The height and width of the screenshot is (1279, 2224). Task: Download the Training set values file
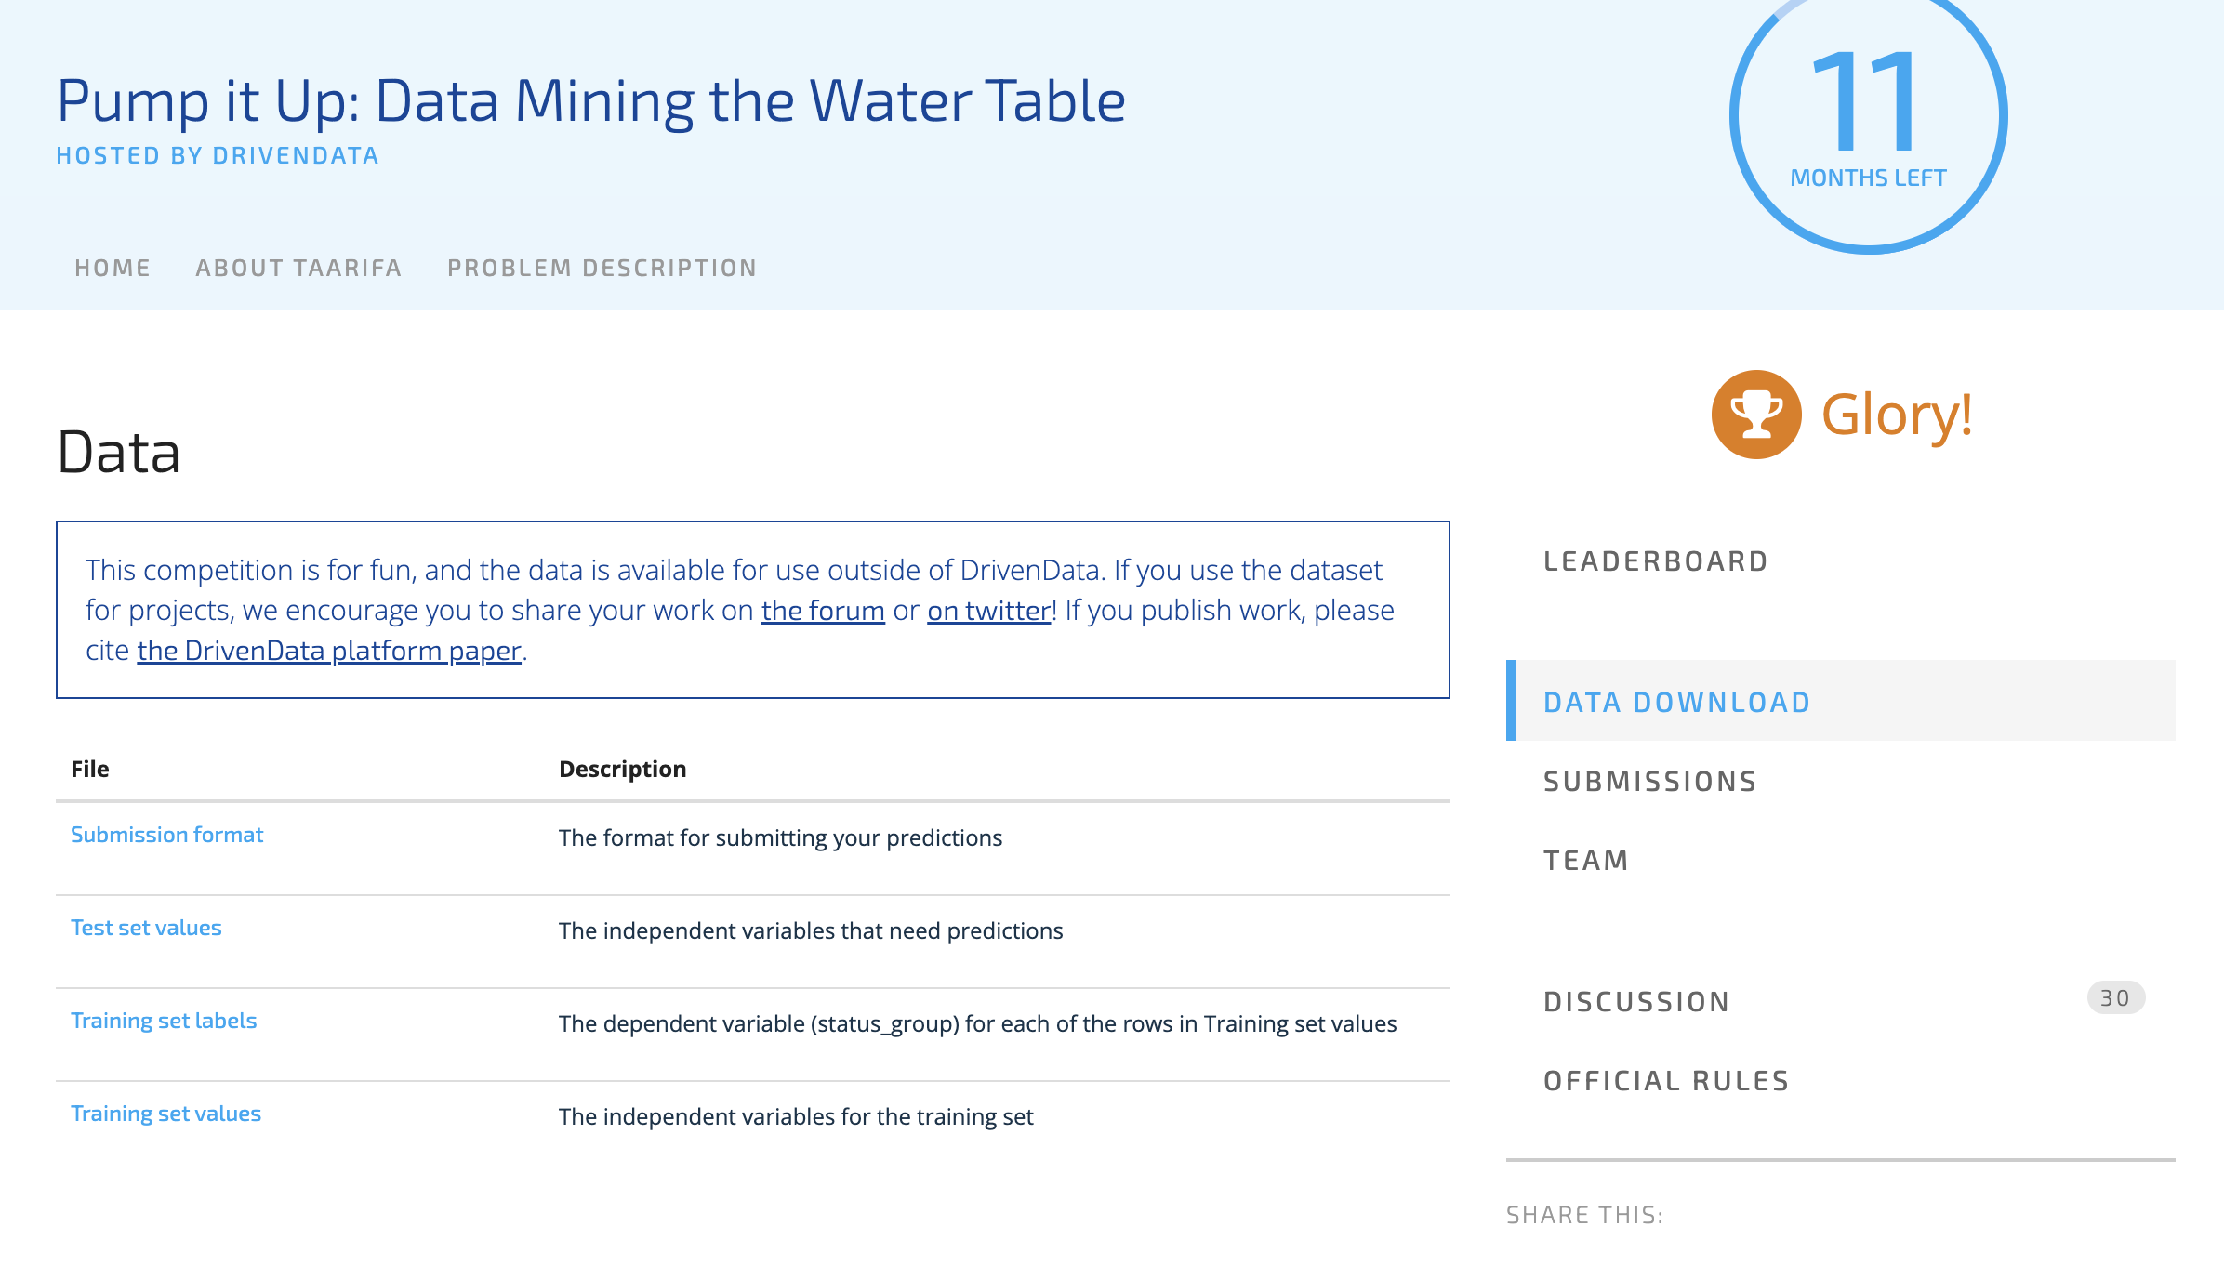pos(166,1114)
